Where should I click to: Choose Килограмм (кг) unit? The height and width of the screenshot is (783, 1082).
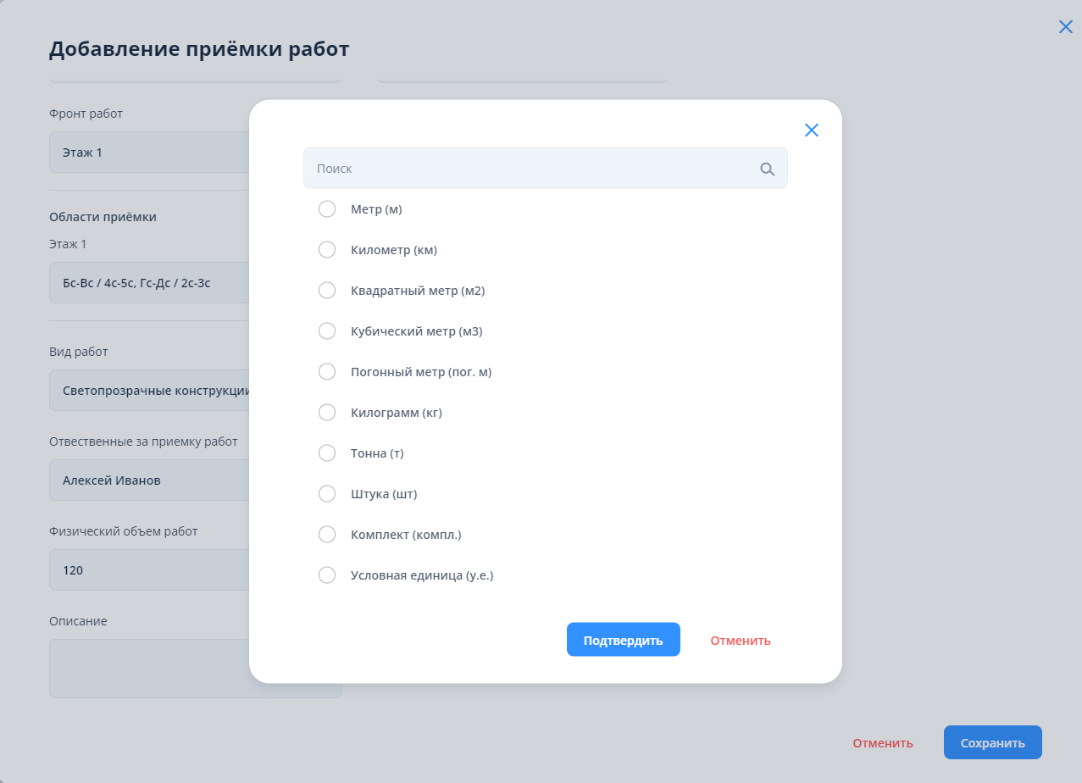coord(327,413)
